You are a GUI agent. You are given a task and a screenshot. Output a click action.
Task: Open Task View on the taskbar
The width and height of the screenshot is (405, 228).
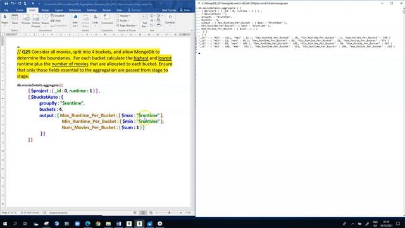(25, 224)
